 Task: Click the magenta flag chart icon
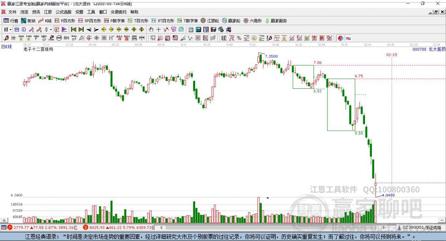pyautogui.click(x=64, y=30)
